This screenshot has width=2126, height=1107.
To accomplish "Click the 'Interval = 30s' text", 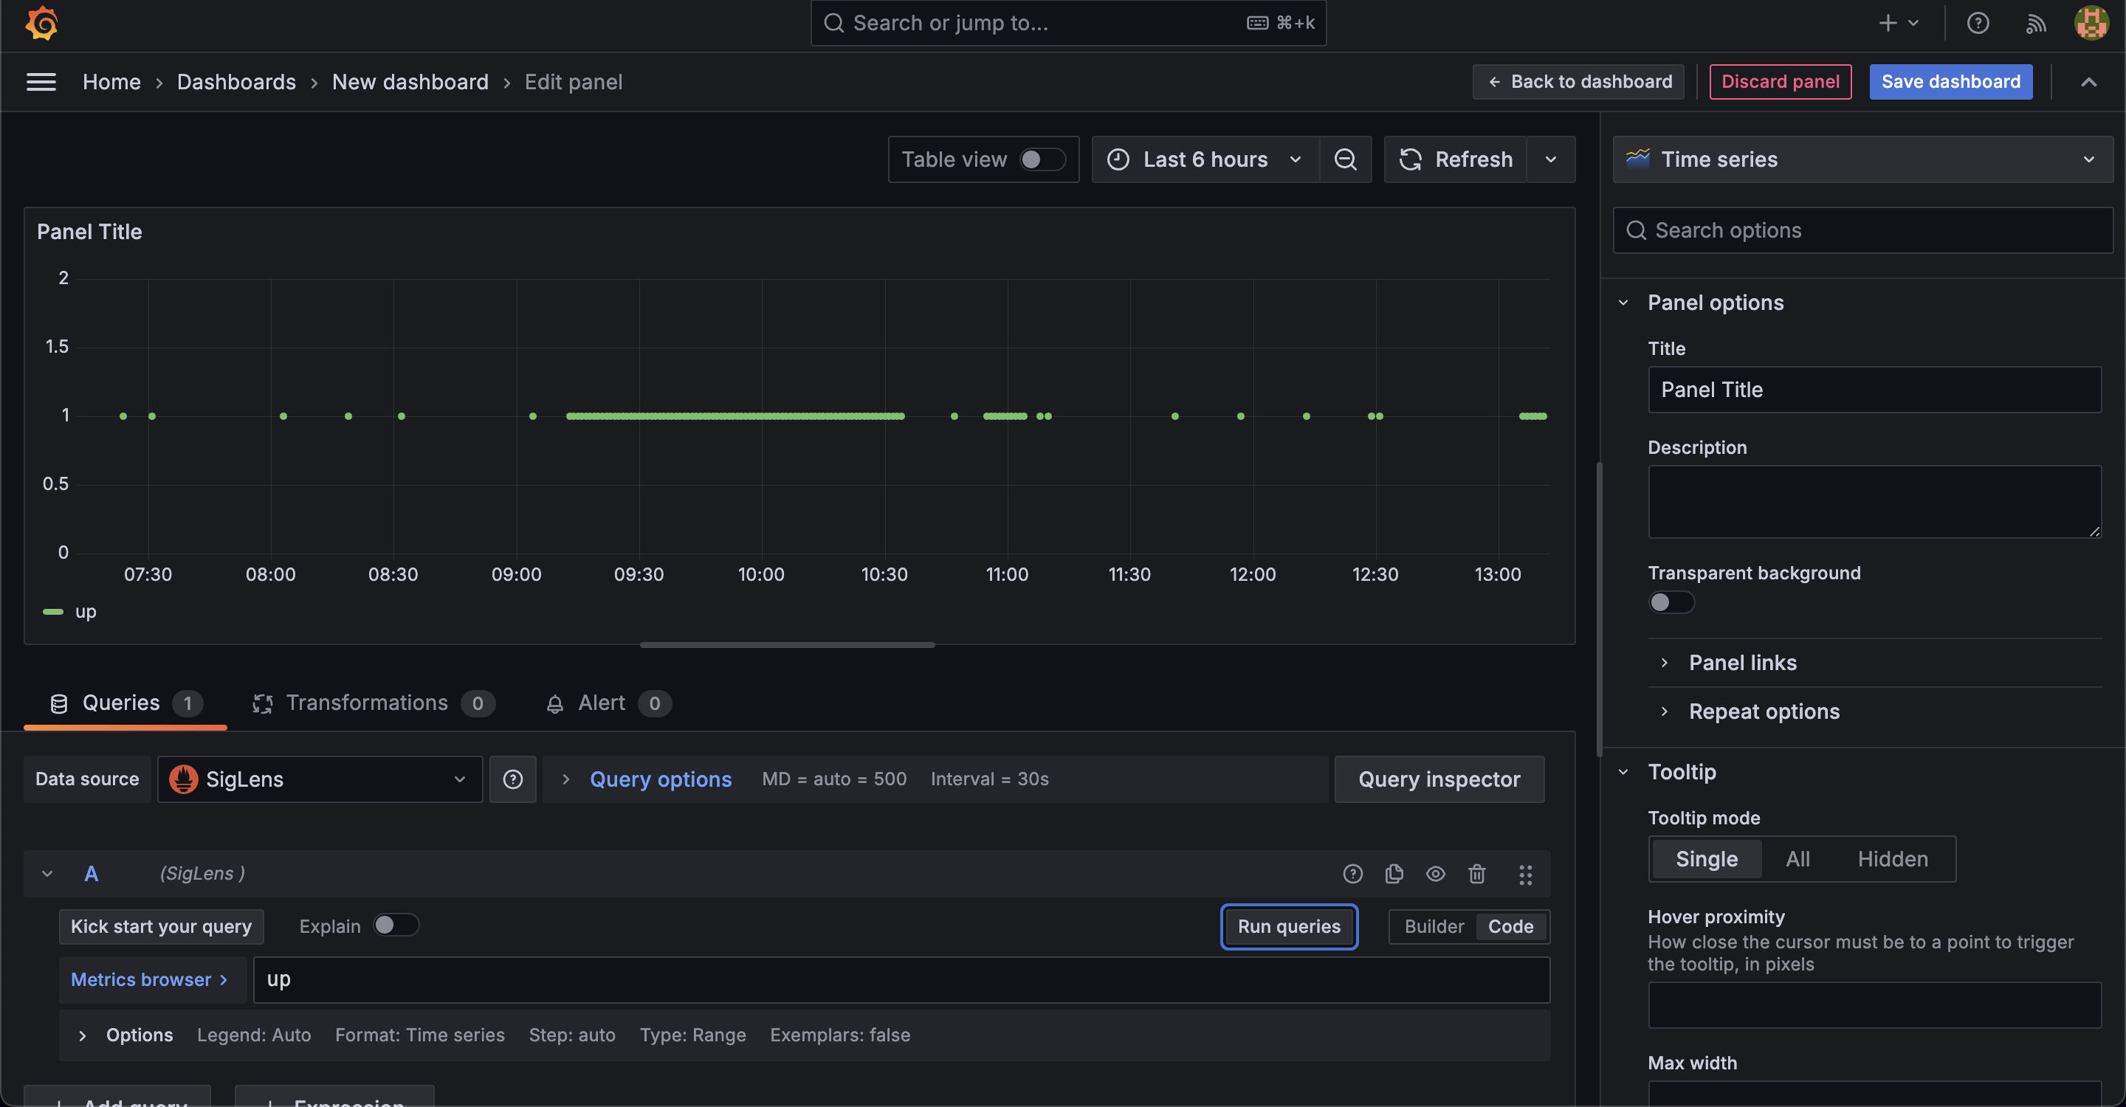I will pos(989,779).
